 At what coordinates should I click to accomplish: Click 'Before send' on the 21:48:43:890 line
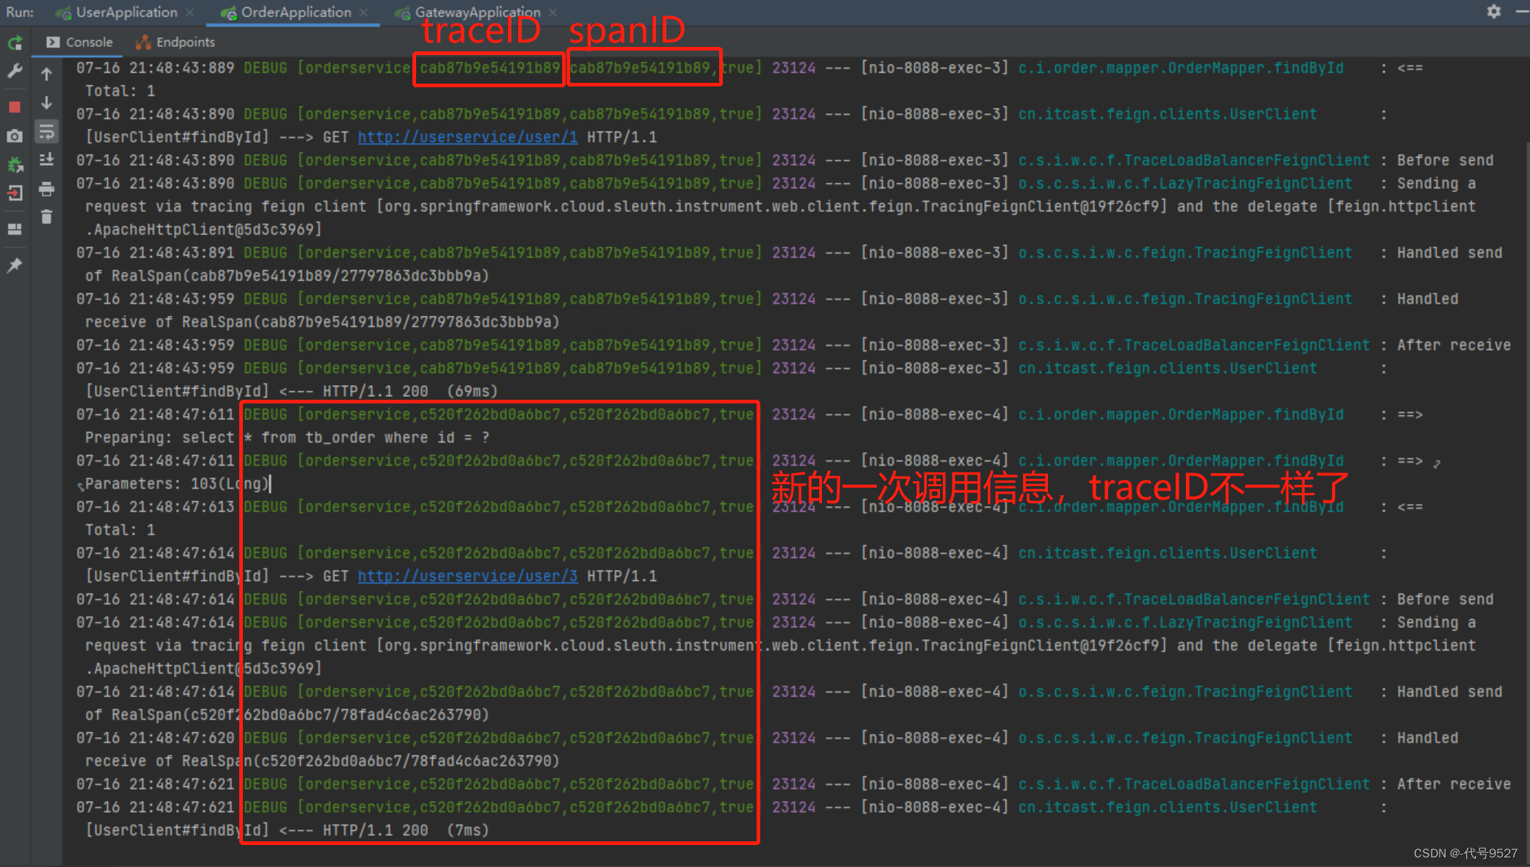(x=1445, y=160)
